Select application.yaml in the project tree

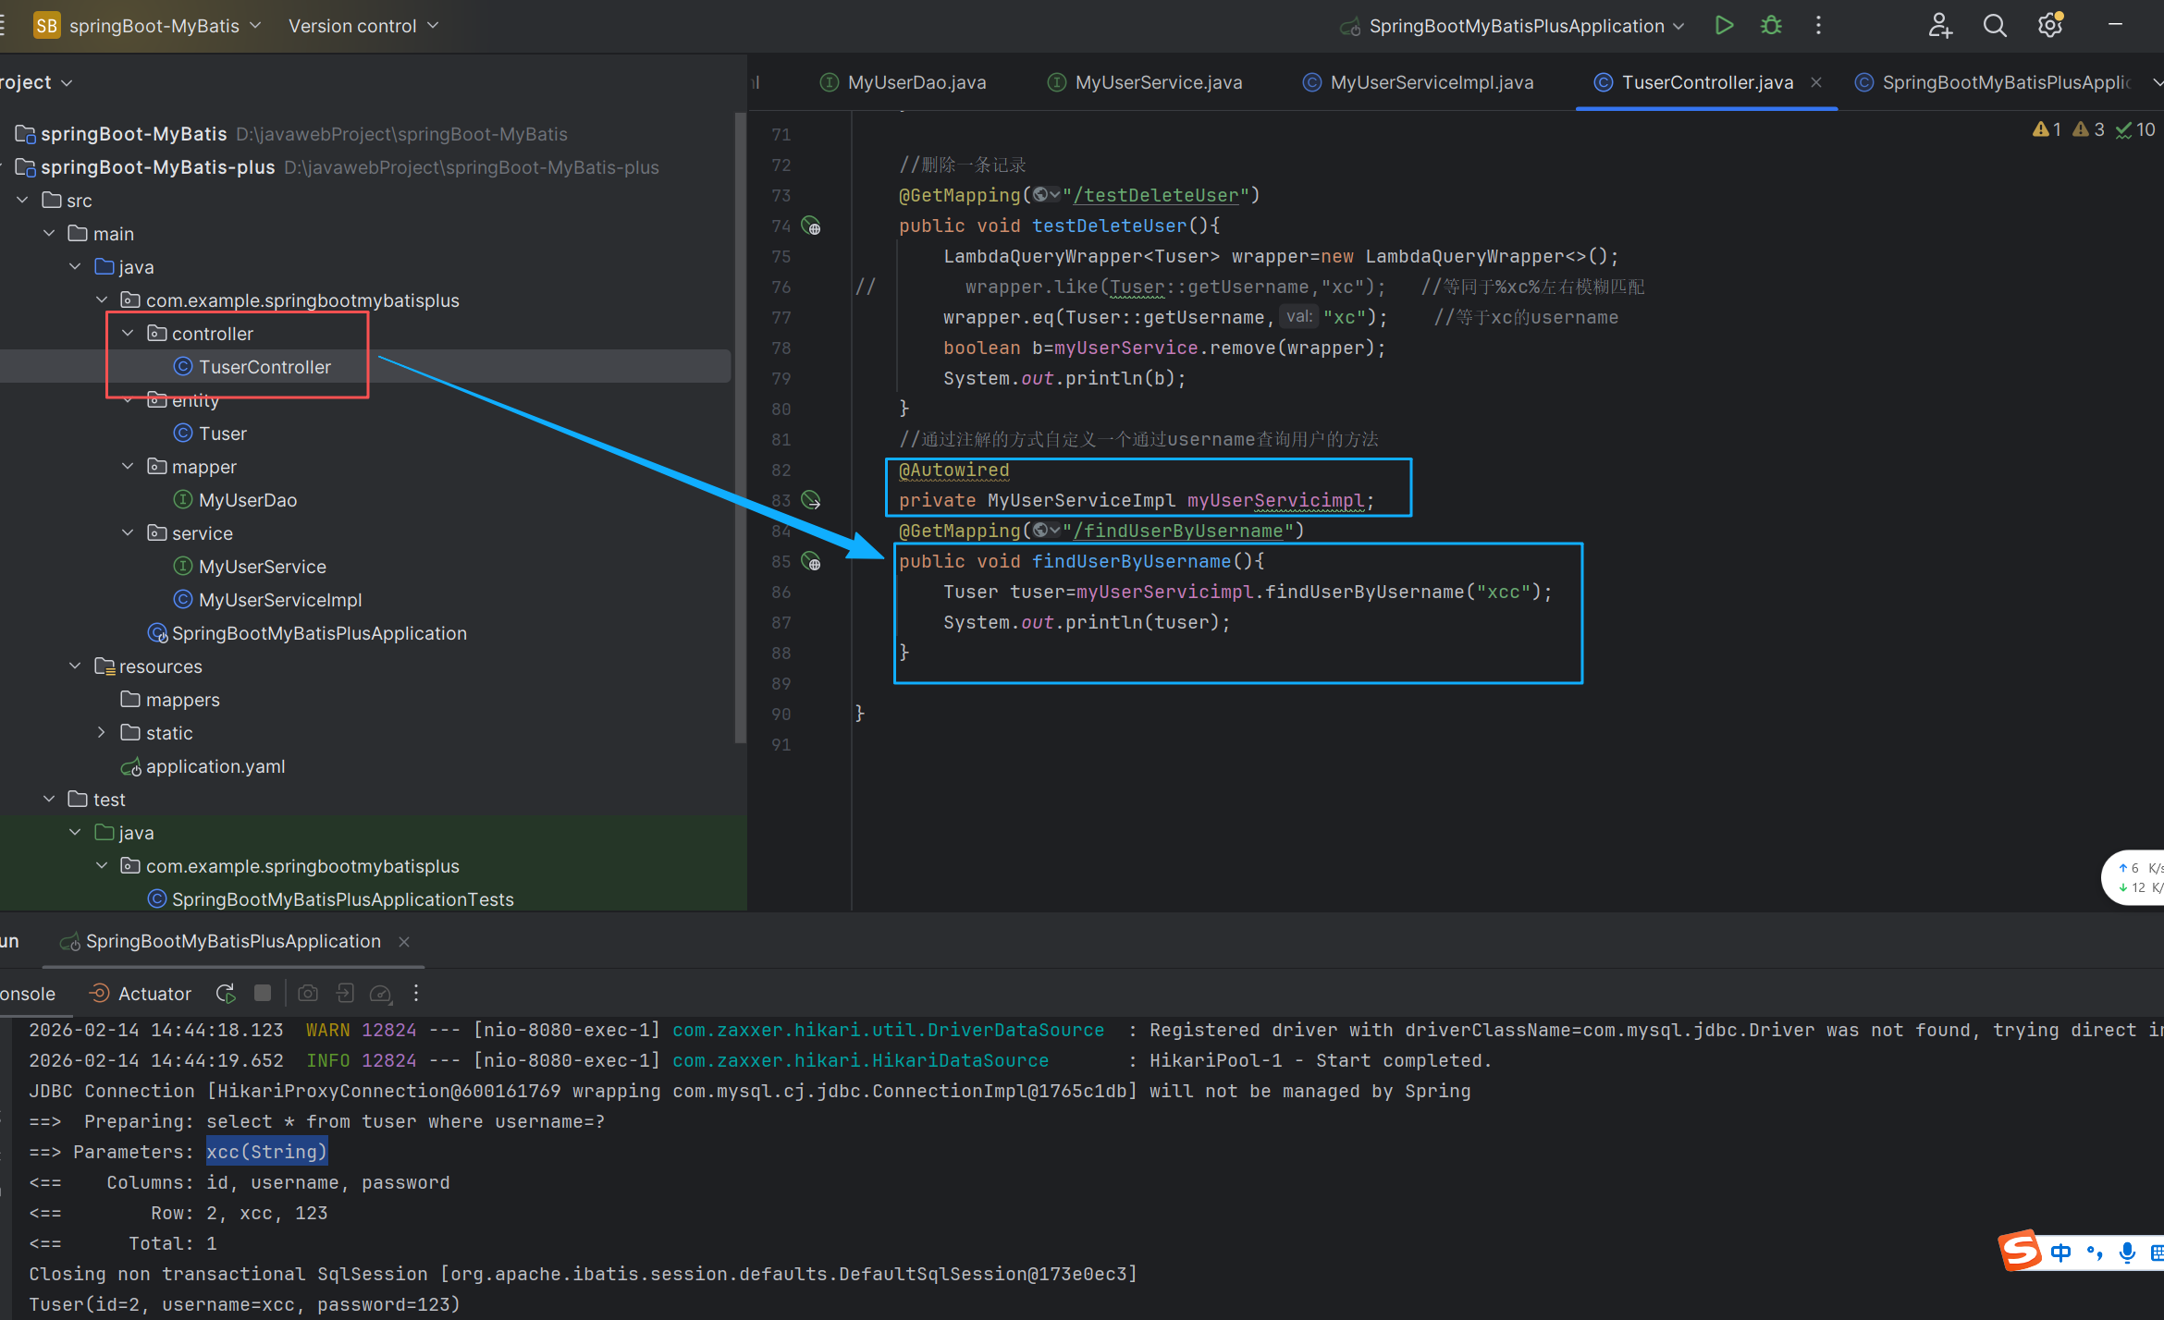[215, 766]
